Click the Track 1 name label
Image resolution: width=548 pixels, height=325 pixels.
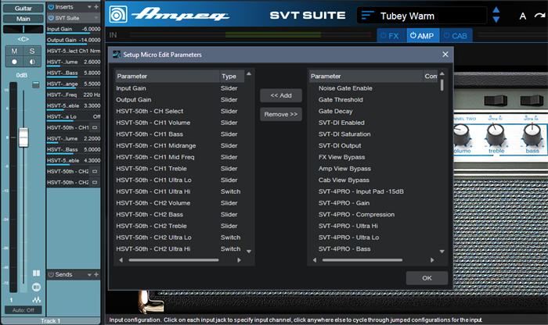51,321
